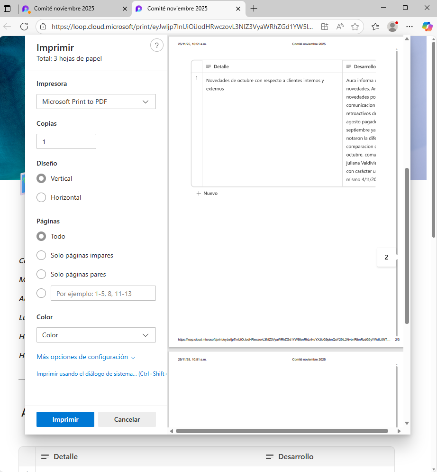Switch to first Comité noviembre 2025 tab
Viewport: 437px width, 472px height.
click(74, 9)
